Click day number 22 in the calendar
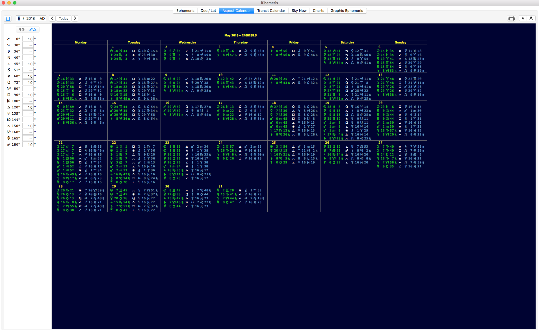Viewport: 539px width, 332px height. pos(114,143)
